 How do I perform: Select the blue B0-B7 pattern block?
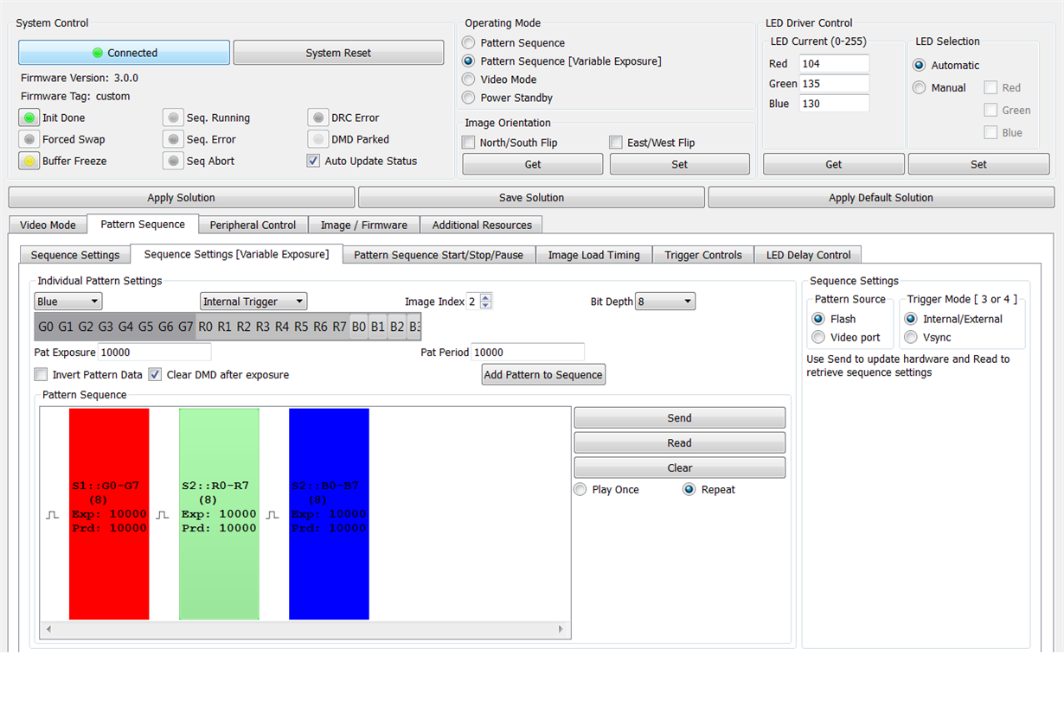coord(329,514)
